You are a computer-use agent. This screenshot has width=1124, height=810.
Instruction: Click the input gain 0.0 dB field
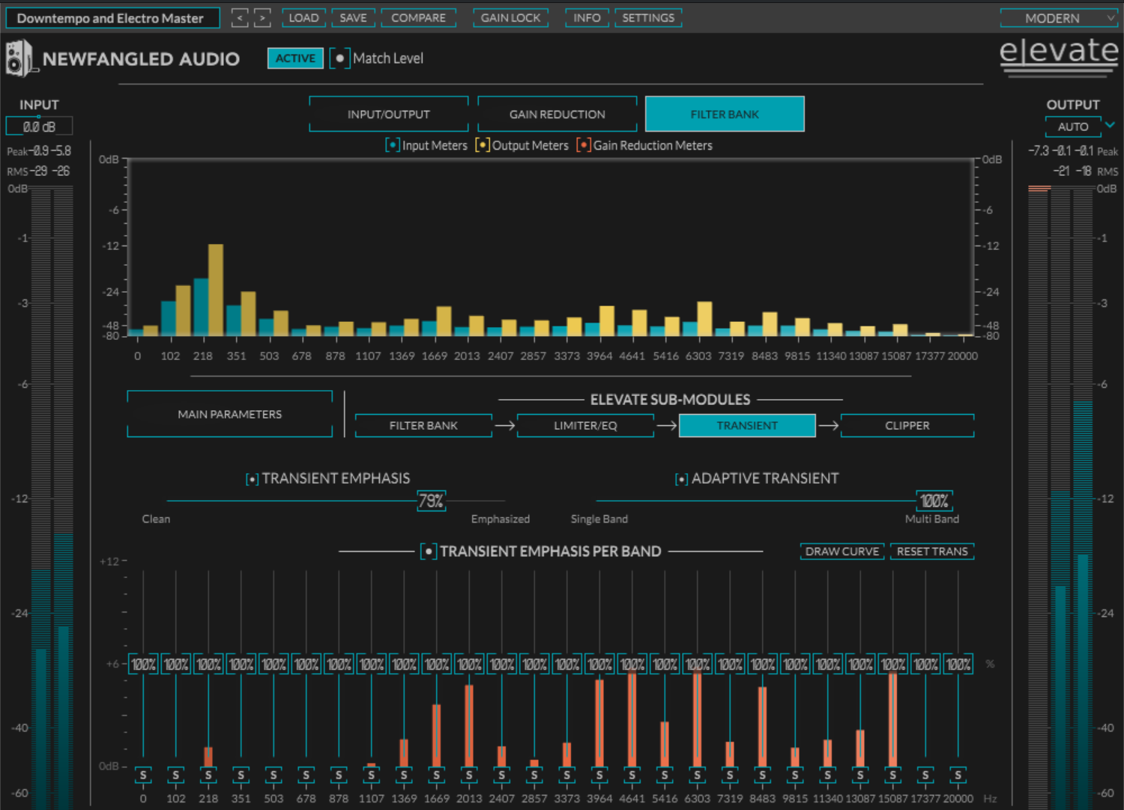(39, 127)
